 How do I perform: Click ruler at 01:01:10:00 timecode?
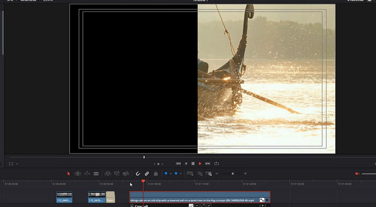[202, 184]
